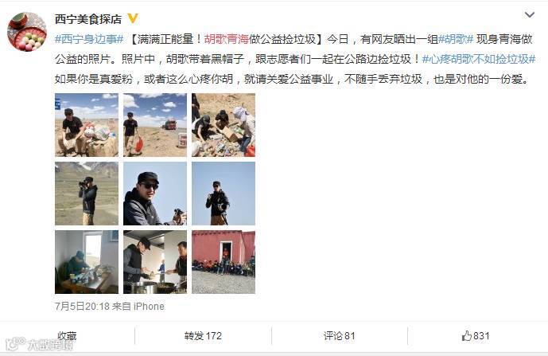Image resolution: width=548 pixels, height=356 pixels.
Task: Open the 西宁美食探店 account name
Action: tap(88, 19)
